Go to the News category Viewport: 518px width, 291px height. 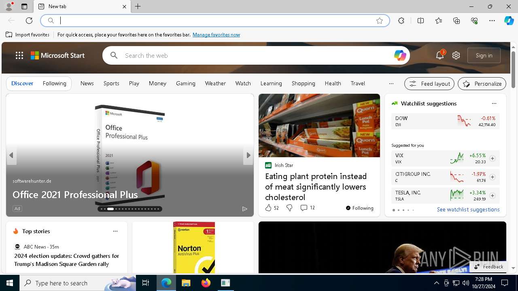[87, 83]
